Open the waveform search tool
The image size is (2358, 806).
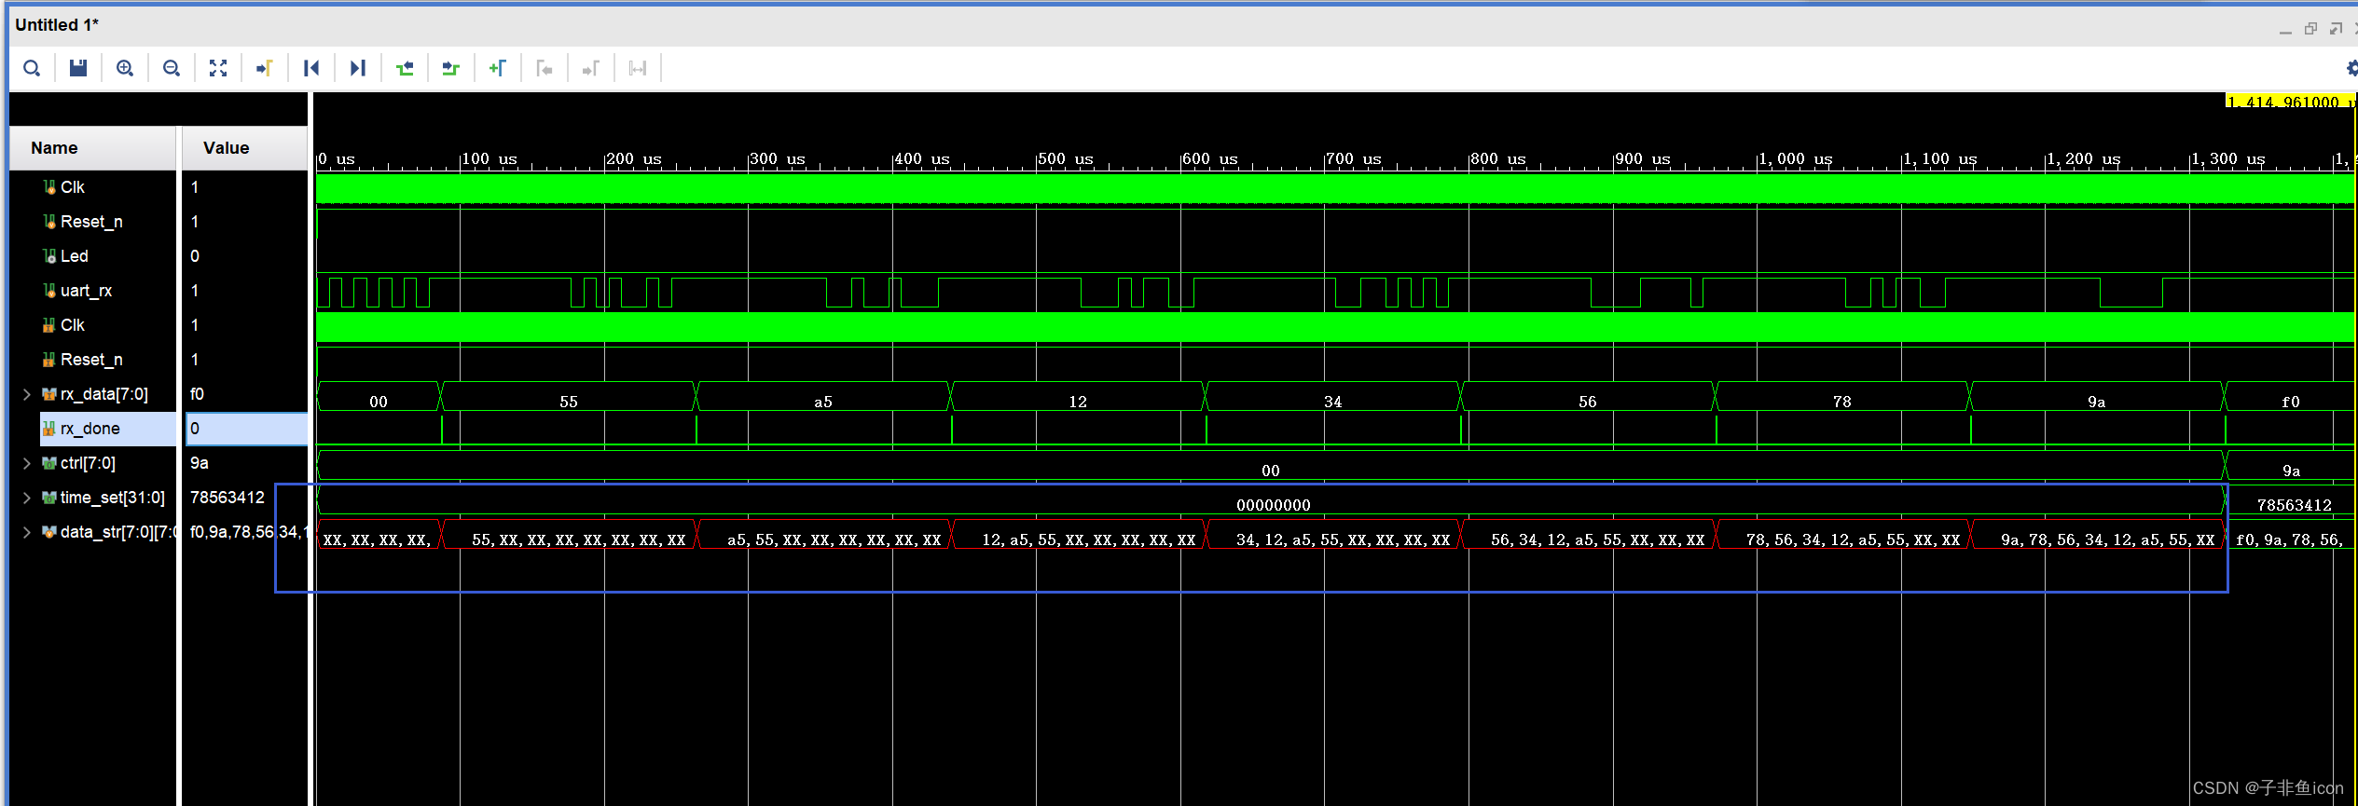(x=32, y=68)
